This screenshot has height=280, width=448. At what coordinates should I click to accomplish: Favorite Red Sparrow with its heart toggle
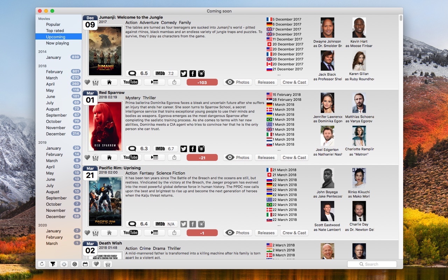point(87,157)
